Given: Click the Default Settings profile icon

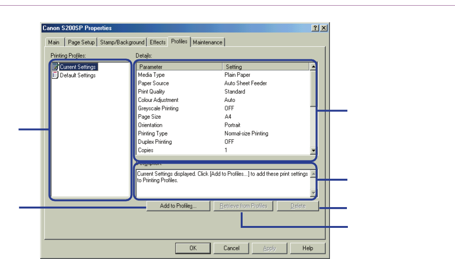Looking at the screenshot, I should (55, 75).
